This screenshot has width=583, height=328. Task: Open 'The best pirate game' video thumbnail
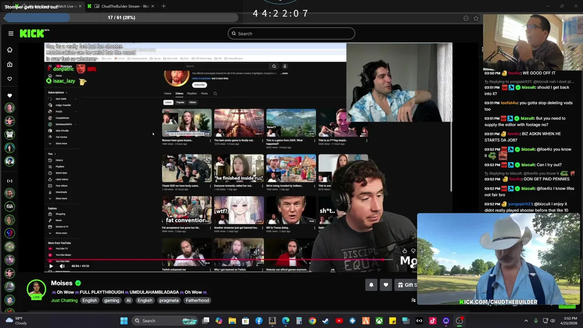(239, 123)
